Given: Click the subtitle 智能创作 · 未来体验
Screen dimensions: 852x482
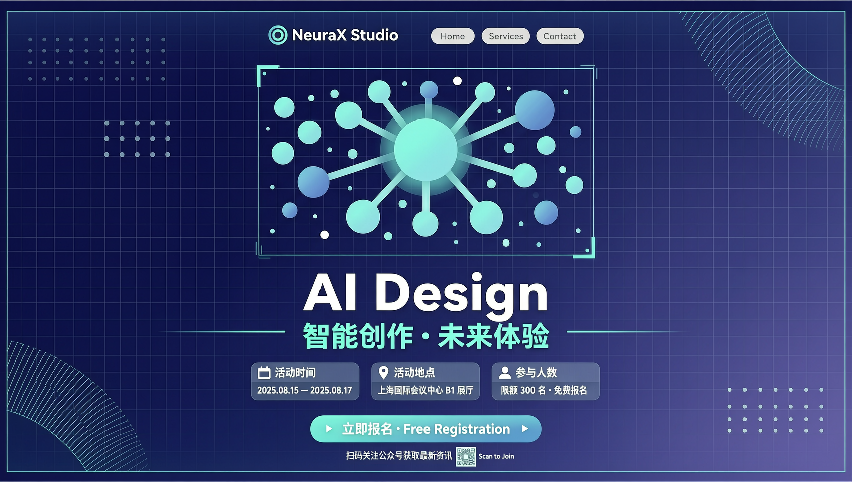Looking at the screenshot, I should [x=426, y=336].
